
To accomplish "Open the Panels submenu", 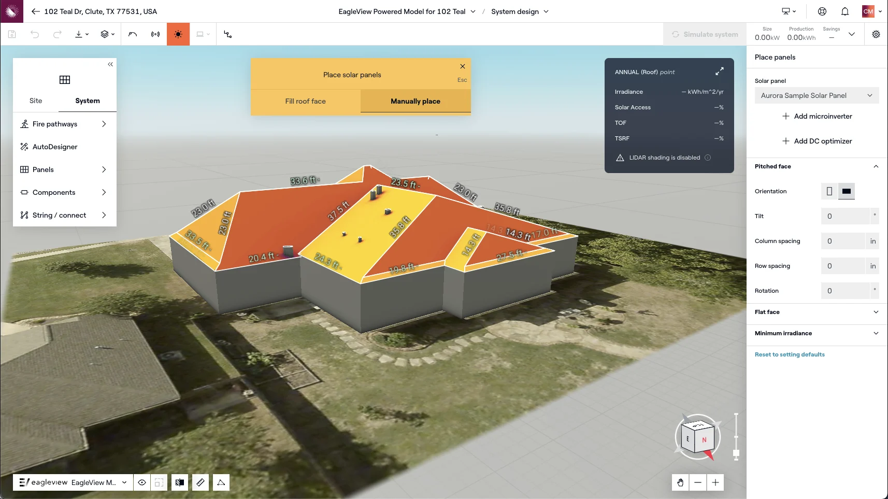I will 65,169.
